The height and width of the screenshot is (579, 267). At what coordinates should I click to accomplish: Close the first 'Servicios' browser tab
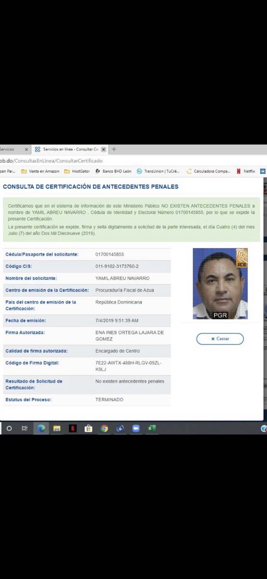[x=27, y=150]
